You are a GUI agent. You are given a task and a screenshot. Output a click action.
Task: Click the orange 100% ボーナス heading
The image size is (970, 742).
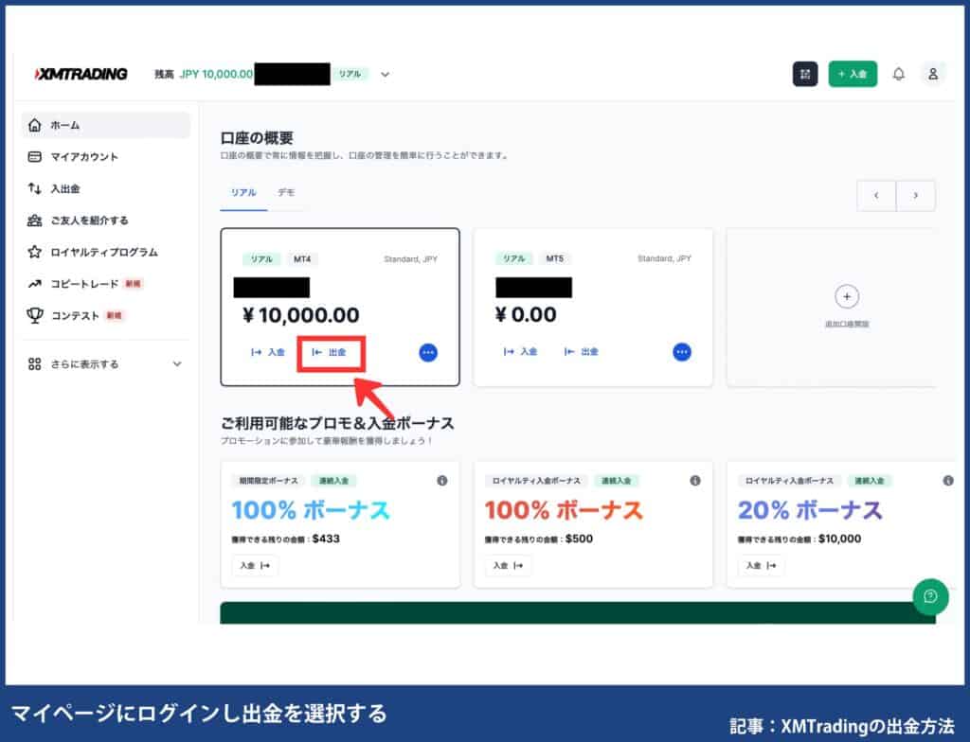[x=564, y=511]
